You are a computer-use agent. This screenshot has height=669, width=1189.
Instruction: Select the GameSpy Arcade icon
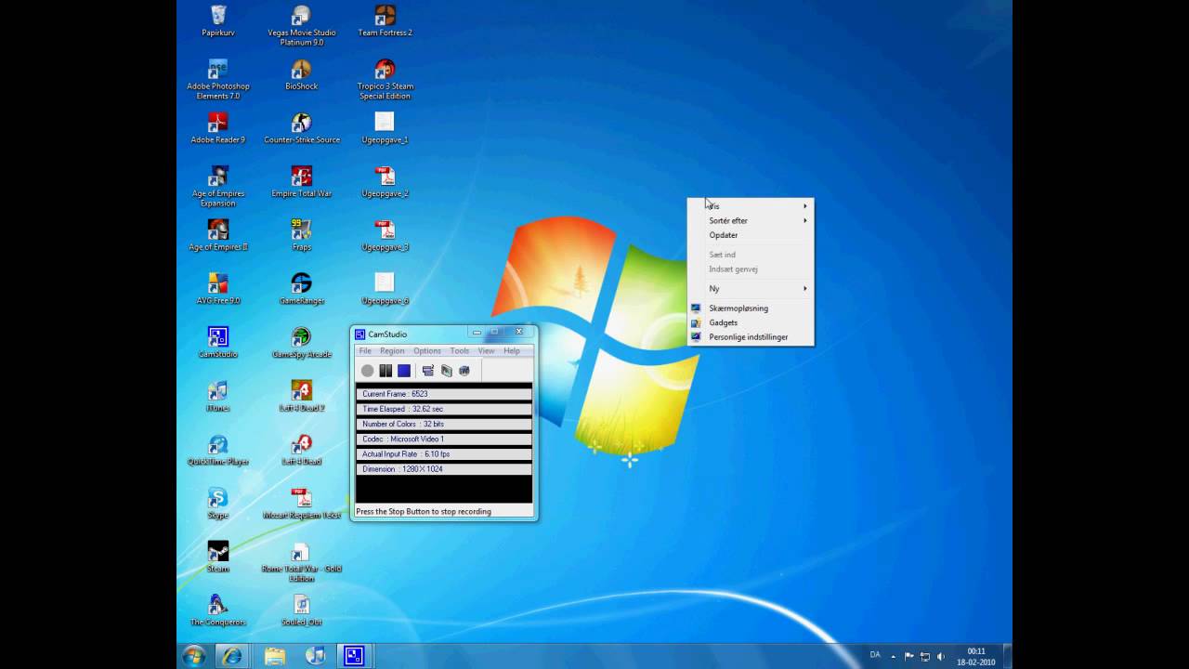301,342
